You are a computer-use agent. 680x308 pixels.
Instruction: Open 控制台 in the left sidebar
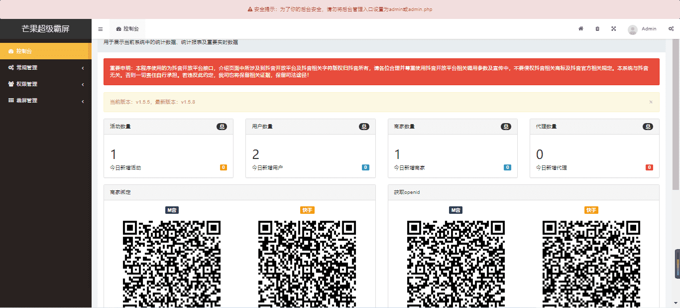click(x=46, y=51)
